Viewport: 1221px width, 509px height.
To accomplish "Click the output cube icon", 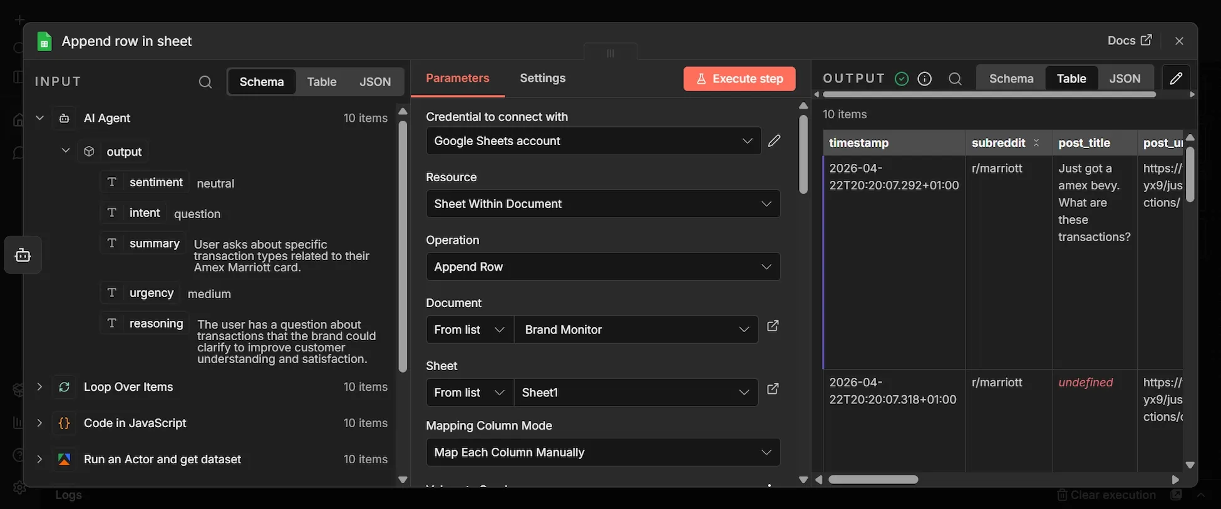I will tap(89, 151).
